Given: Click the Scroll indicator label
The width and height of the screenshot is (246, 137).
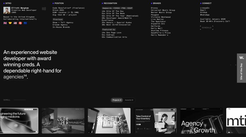Looking at the screenshot, I should [7, 100].
